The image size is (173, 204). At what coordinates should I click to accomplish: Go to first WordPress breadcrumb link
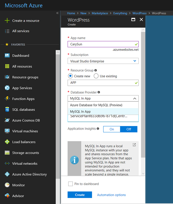tap(139, 13)
